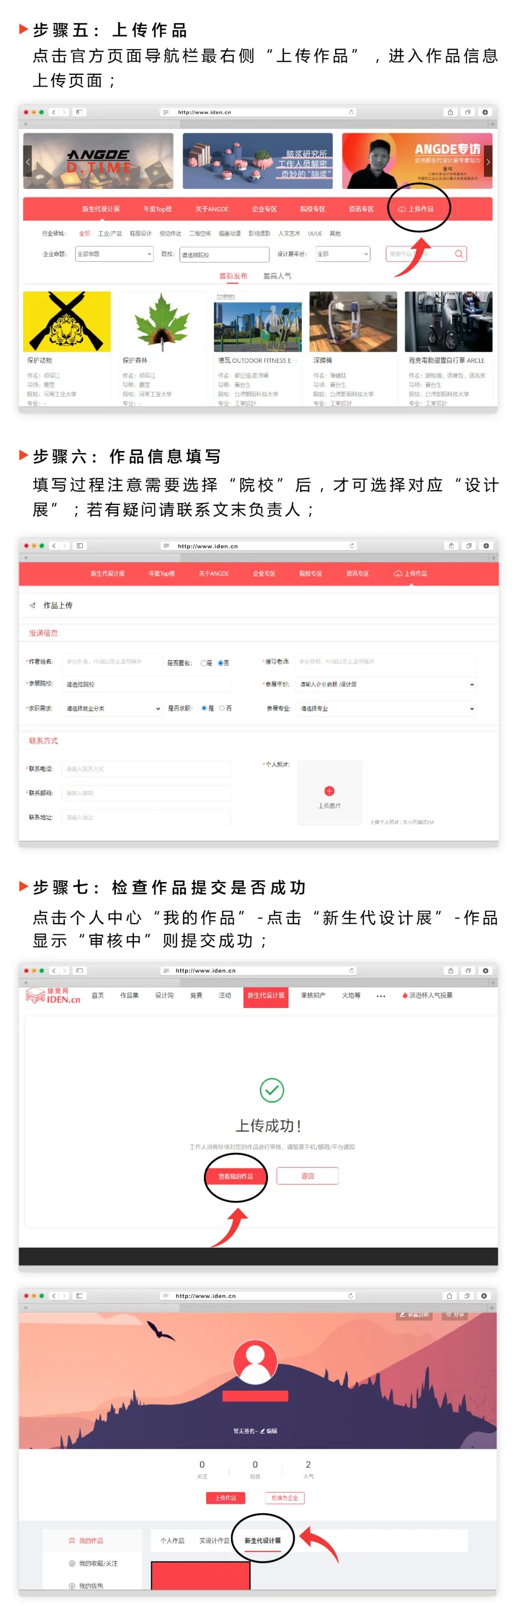Click share icon in first browser toolbar
Screen dimensions: 515x1606
(x=450, y=112)
